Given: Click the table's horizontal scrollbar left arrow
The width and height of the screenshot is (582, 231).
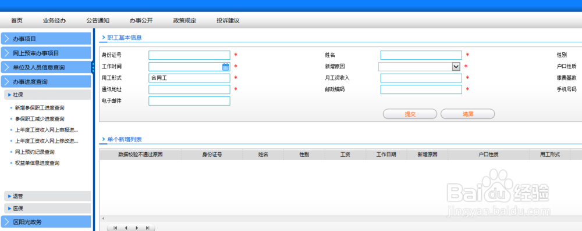Looking at the screenshot, I should pos(103,218).
